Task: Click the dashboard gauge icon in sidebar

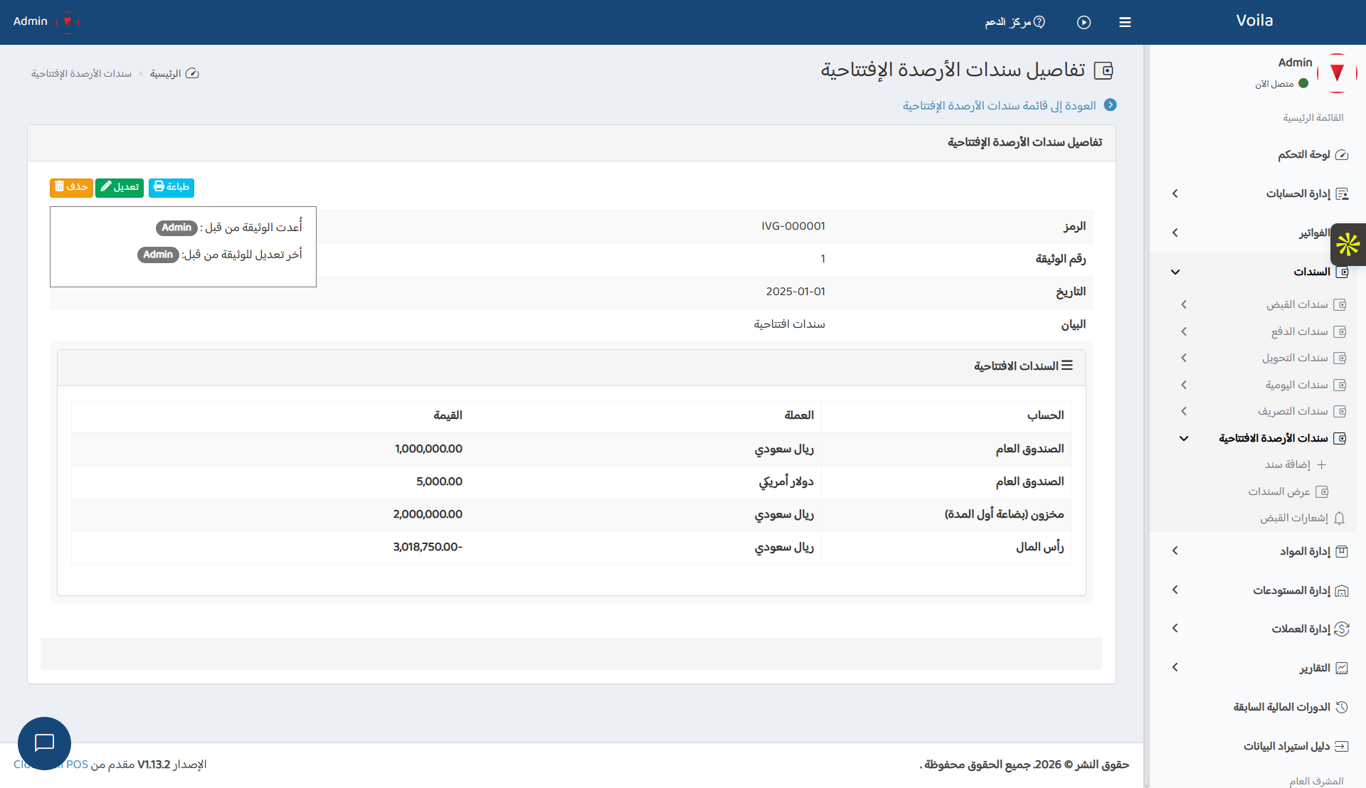Action: coord(1342,155)
